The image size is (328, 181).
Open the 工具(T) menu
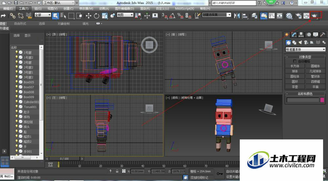point(23,9)
